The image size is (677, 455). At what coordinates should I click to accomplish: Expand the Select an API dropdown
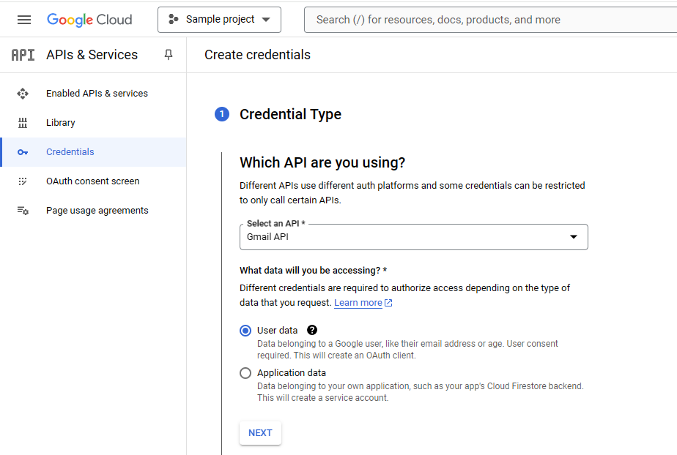(x=414, y=237)
